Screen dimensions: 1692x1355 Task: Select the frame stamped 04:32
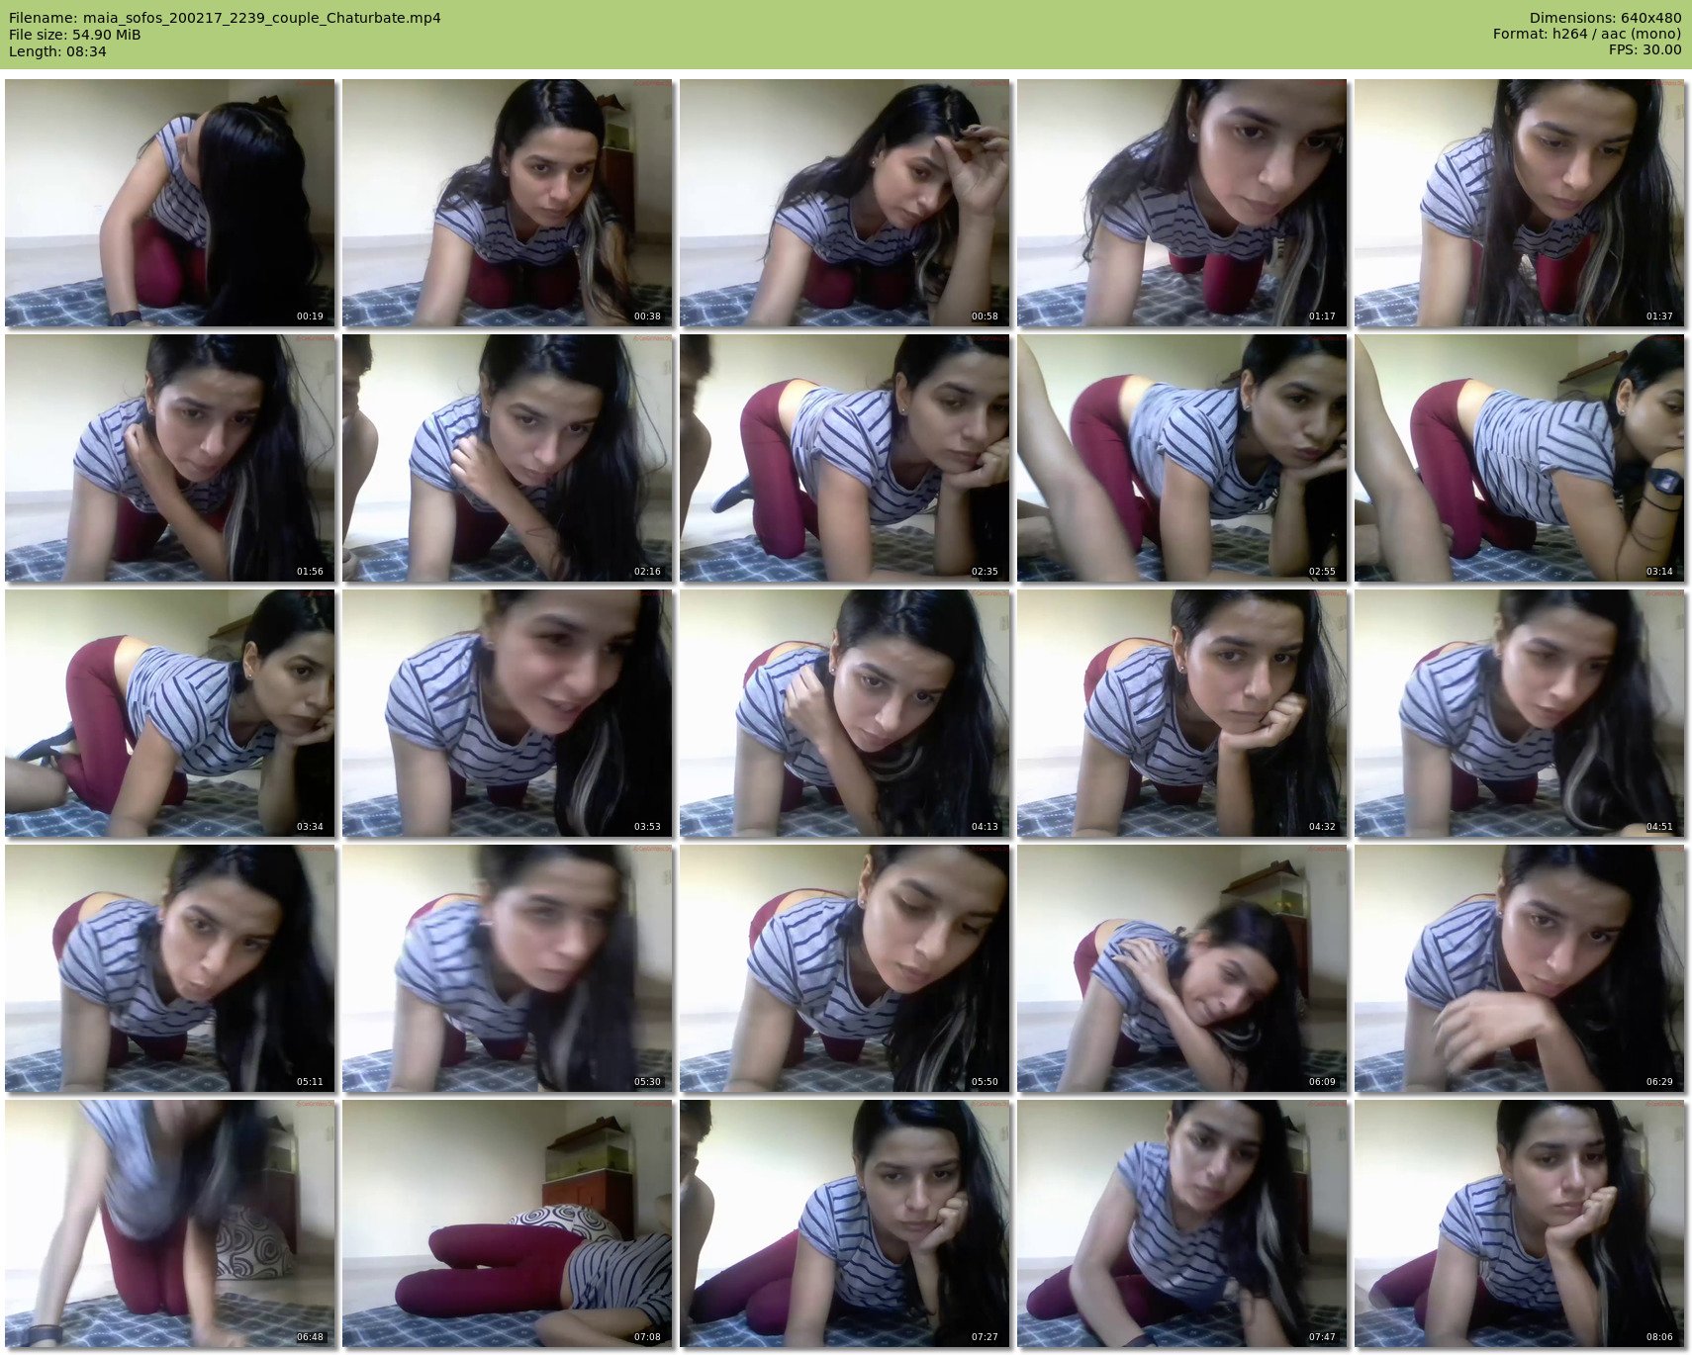pyautogui.click(x=1182, y=713)
